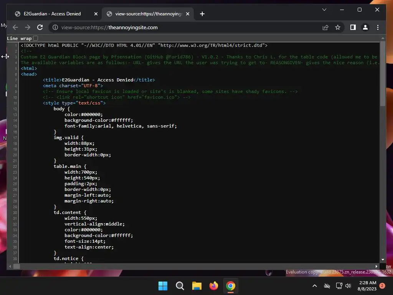The height and width of the screenshot is (295, 393).
Task: Enable the Line wrap checkbox
Action: pos(36,38)
